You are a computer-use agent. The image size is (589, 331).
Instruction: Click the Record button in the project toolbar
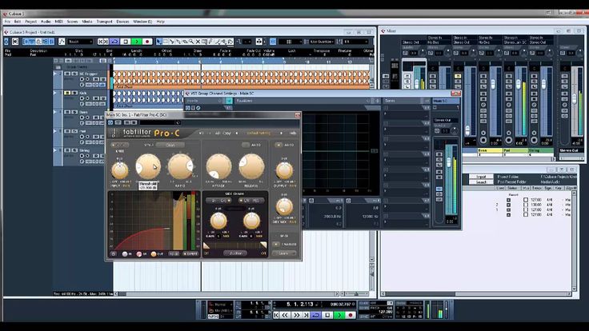pyautogui.click(x=147, y=41)
